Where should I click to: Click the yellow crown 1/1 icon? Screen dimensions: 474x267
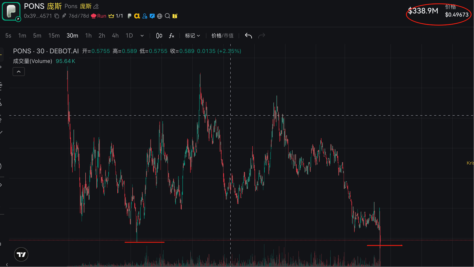click(116, 16)
